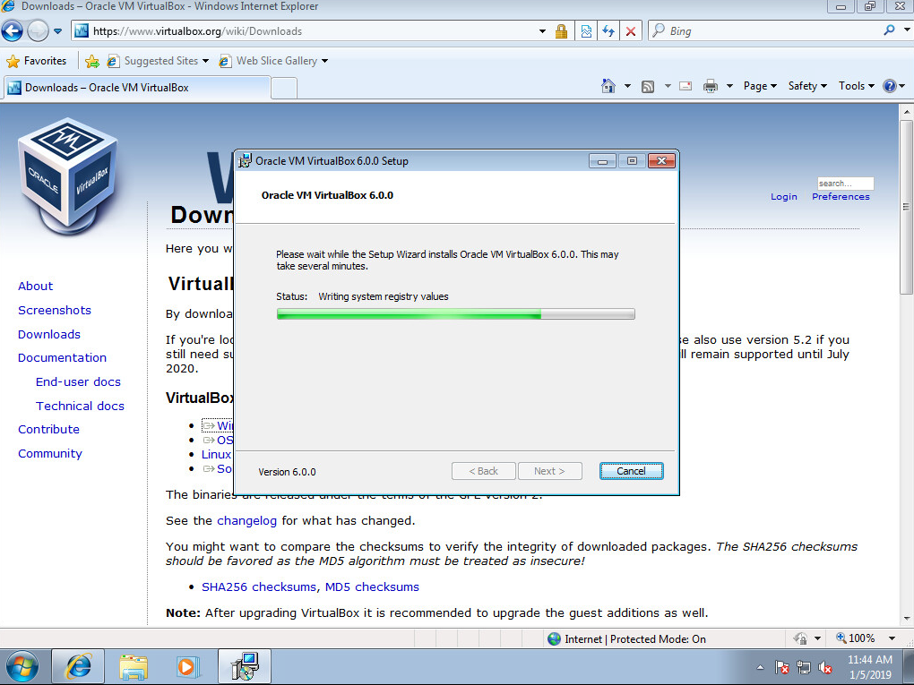This screenshot has height=685, width=914.
Task: Click the installation progress bar
Action: click(456, 314)
